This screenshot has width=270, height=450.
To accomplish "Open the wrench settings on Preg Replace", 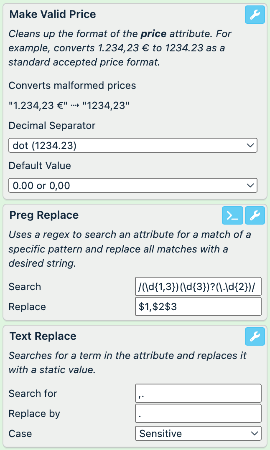I will 255,215.
